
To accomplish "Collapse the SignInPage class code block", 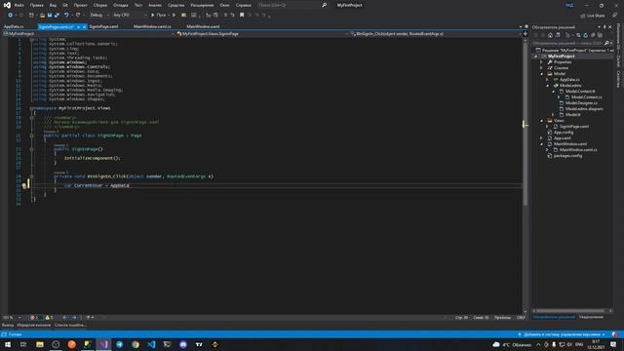I will (31, 136).
